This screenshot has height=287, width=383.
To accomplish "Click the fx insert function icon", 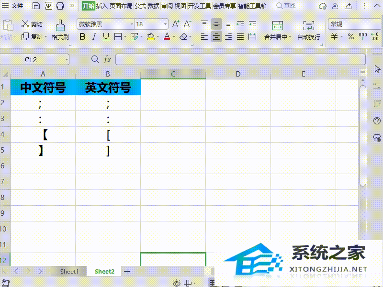I will coord(107,59).
